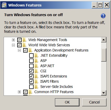Click the Server-Side Includes folder icon
The height and width of the screenshot is (110, 111).
(36, 87)
